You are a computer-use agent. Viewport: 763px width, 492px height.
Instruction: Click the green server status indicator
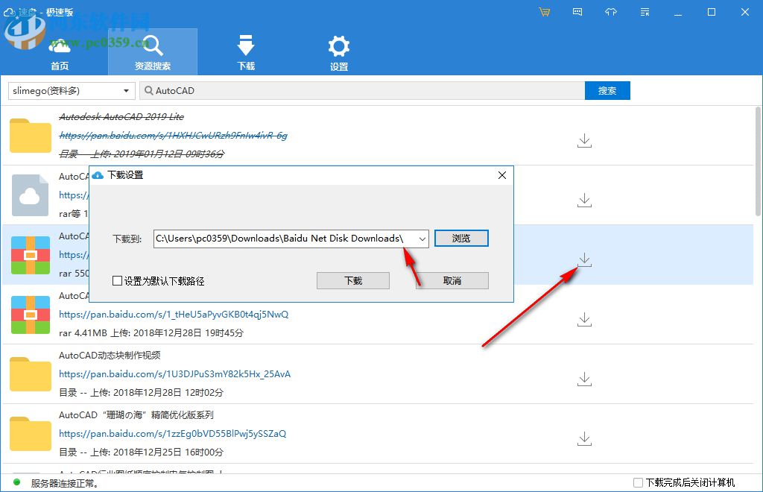point(16,482)
